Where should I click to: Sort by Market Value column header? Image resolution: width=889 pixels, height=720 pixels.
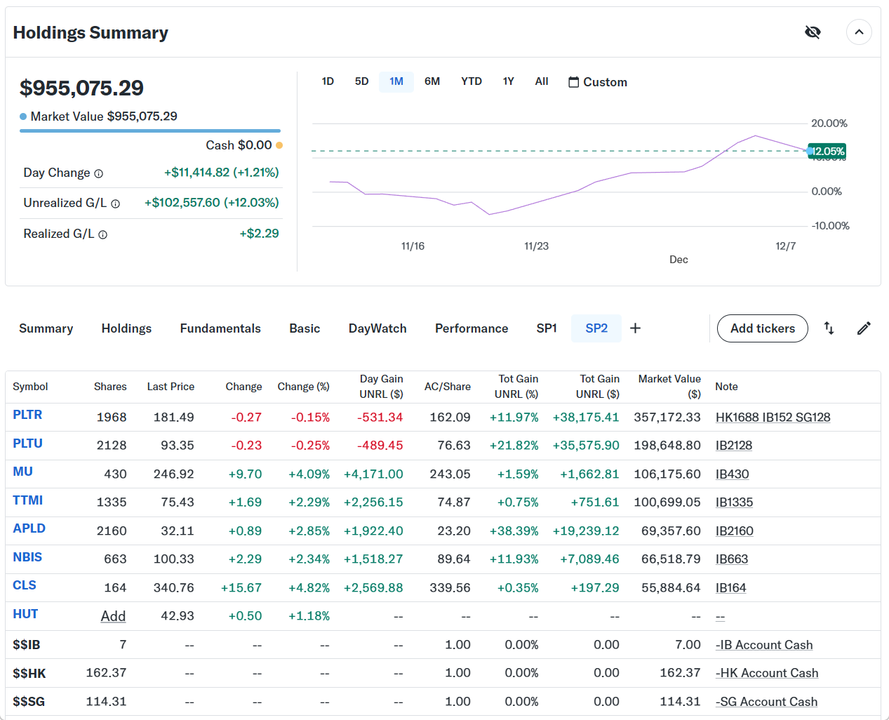click(x=669, y=386)
